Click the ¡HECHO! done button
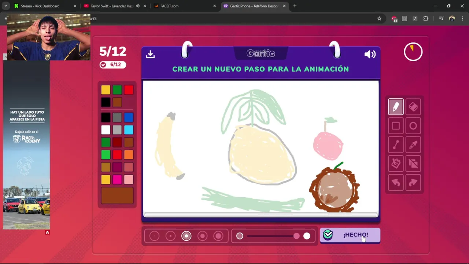 [350, 235]
